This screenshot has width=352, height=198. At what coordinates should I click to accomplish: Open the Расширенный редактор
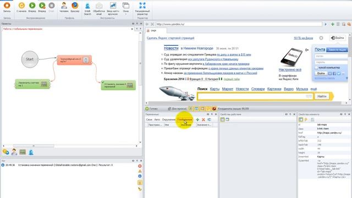click(x=142, y=9)
